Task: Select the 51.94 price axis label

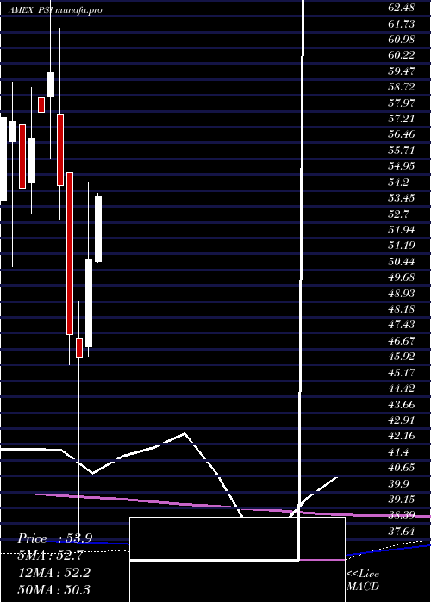Action: click(x=401, y=230)
